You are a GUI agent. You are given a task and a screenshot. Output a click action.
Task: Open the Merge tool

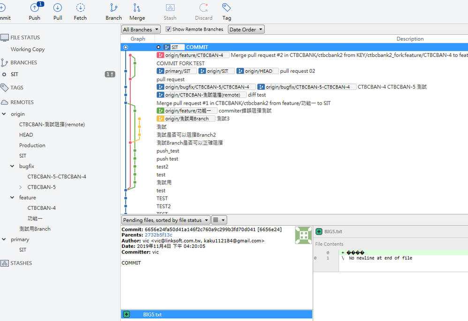tap(137, 11)
